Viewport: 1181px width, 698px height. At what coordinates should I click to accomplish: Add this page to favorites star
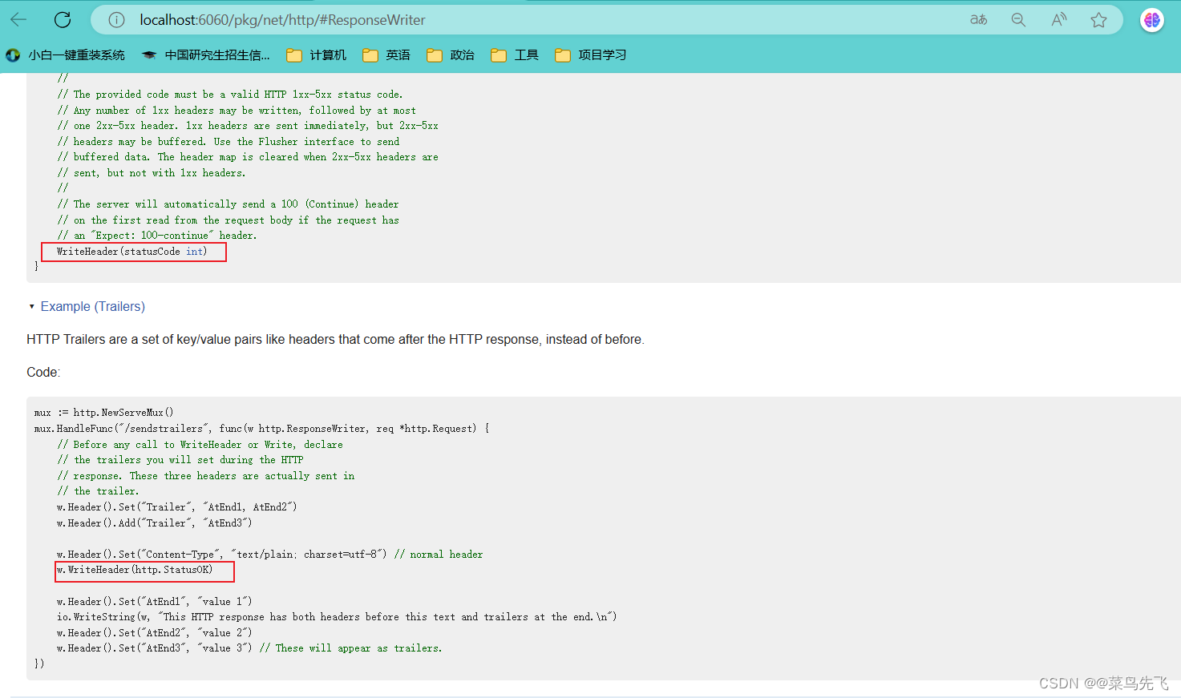[1098, 19]
